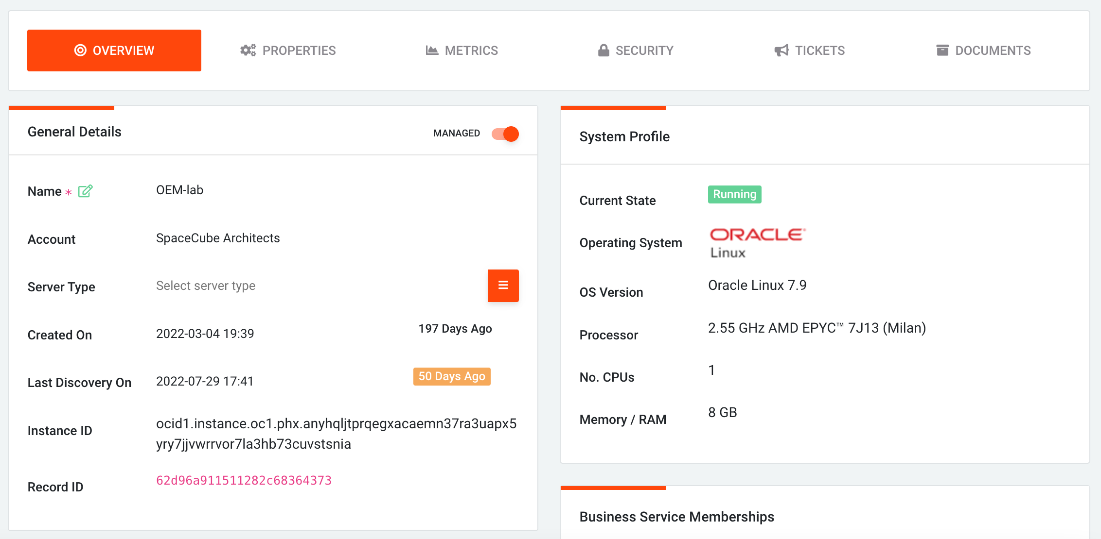
Task: Click the Running status badge
Action: 735,194
